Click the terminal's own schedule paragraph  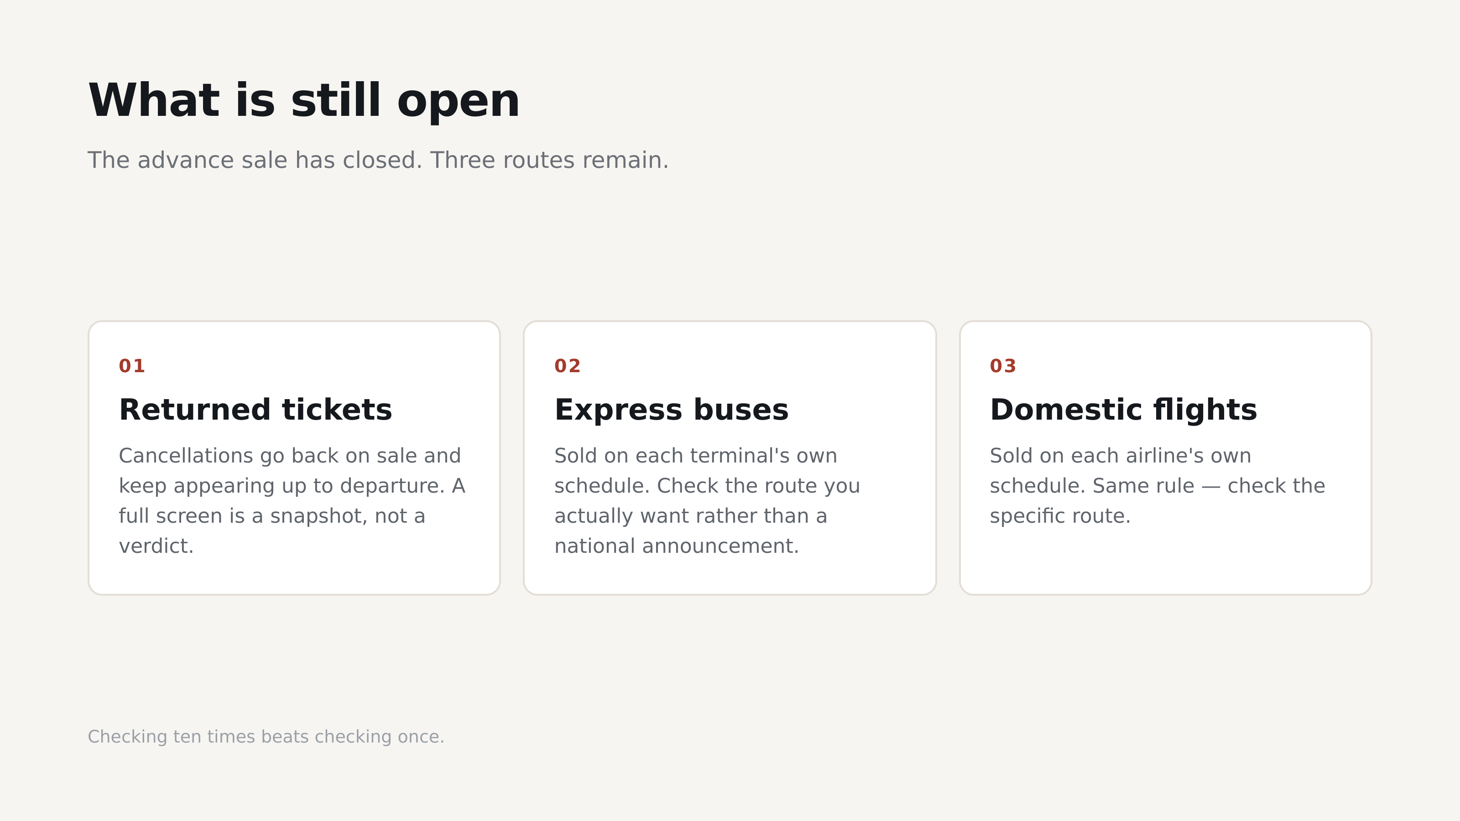(x=707, y=501)
